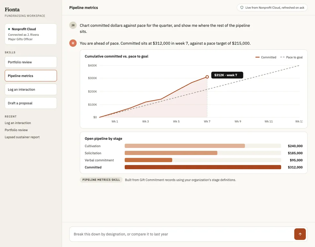The height and width of the screenshot is (247, 315).
Task: Click the Connected as J. Rivera text
Action: click(x=24, y=35)
